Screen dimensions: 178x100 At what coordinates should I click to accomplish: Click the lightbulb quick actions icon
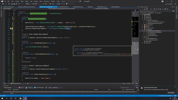(x=11, y=28)
